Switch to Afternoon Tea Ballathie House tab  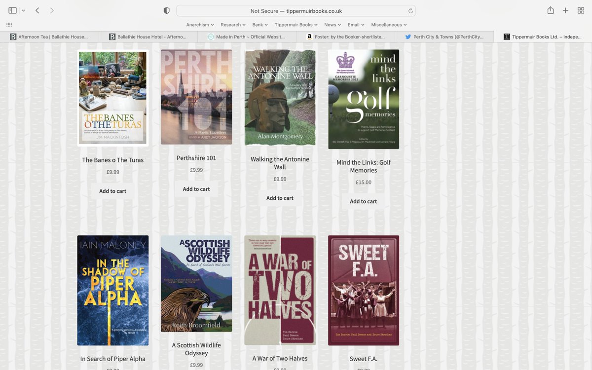(49, 37)
